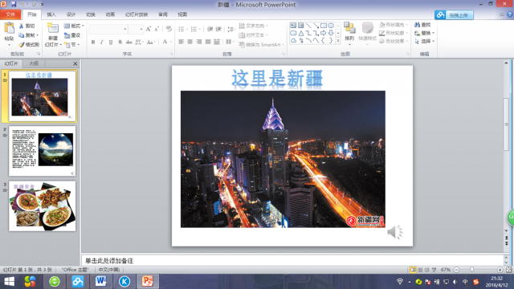Close the slides thumbnail pane
The image size is (514, 289).
tap(75, 63)
